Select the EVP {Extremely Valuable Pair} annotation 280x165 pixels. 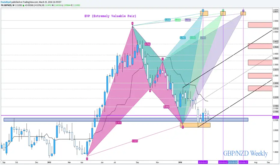(x=110, y=16)
